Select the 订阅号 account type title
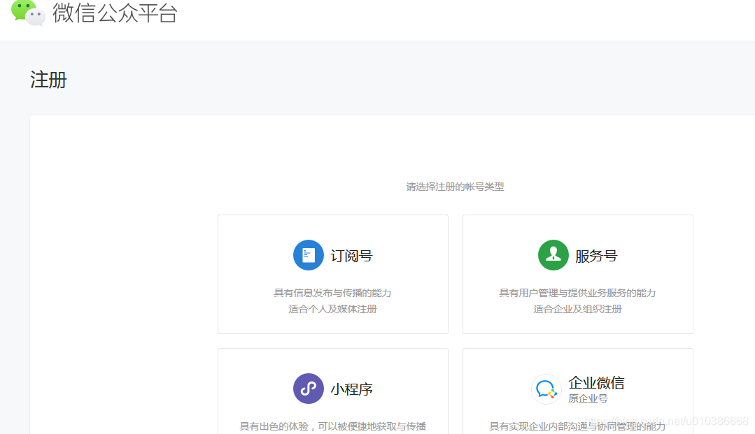Viewport: 755px width, 434px height. 351,256
